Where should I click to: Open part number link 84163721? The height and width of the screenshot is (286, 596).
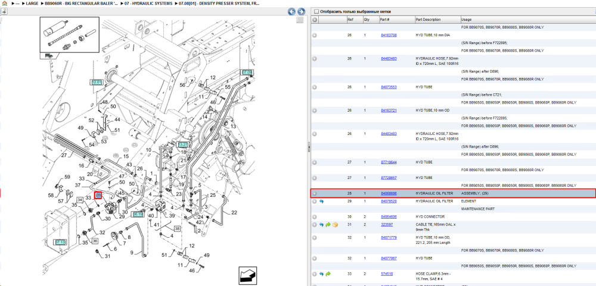389,111
